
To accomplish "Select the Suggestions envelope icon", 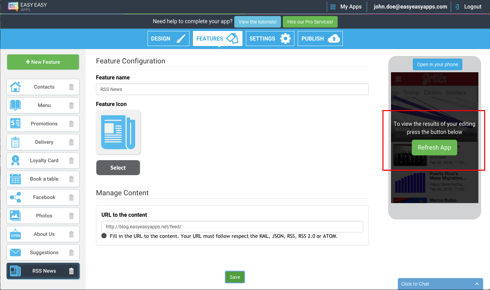I will [15, 253].
